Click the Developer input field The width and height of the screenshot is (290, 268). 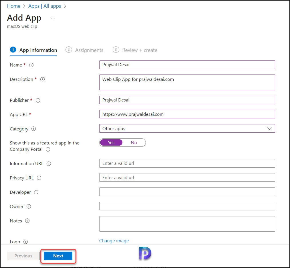(x=187, y=192)
